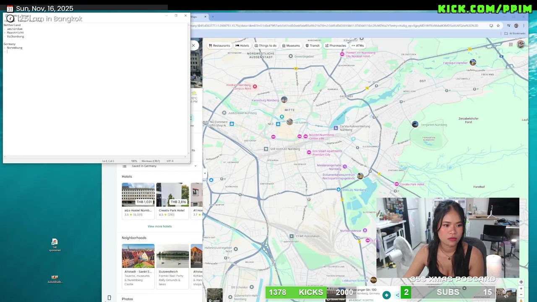537x302 pixels.
Task: Click View more hotels link
Action: [x=159, y=226]
